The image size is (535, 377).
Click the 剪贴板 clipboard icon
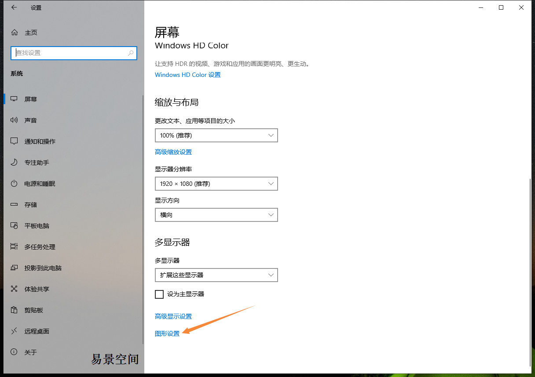[x=15, y=310]
